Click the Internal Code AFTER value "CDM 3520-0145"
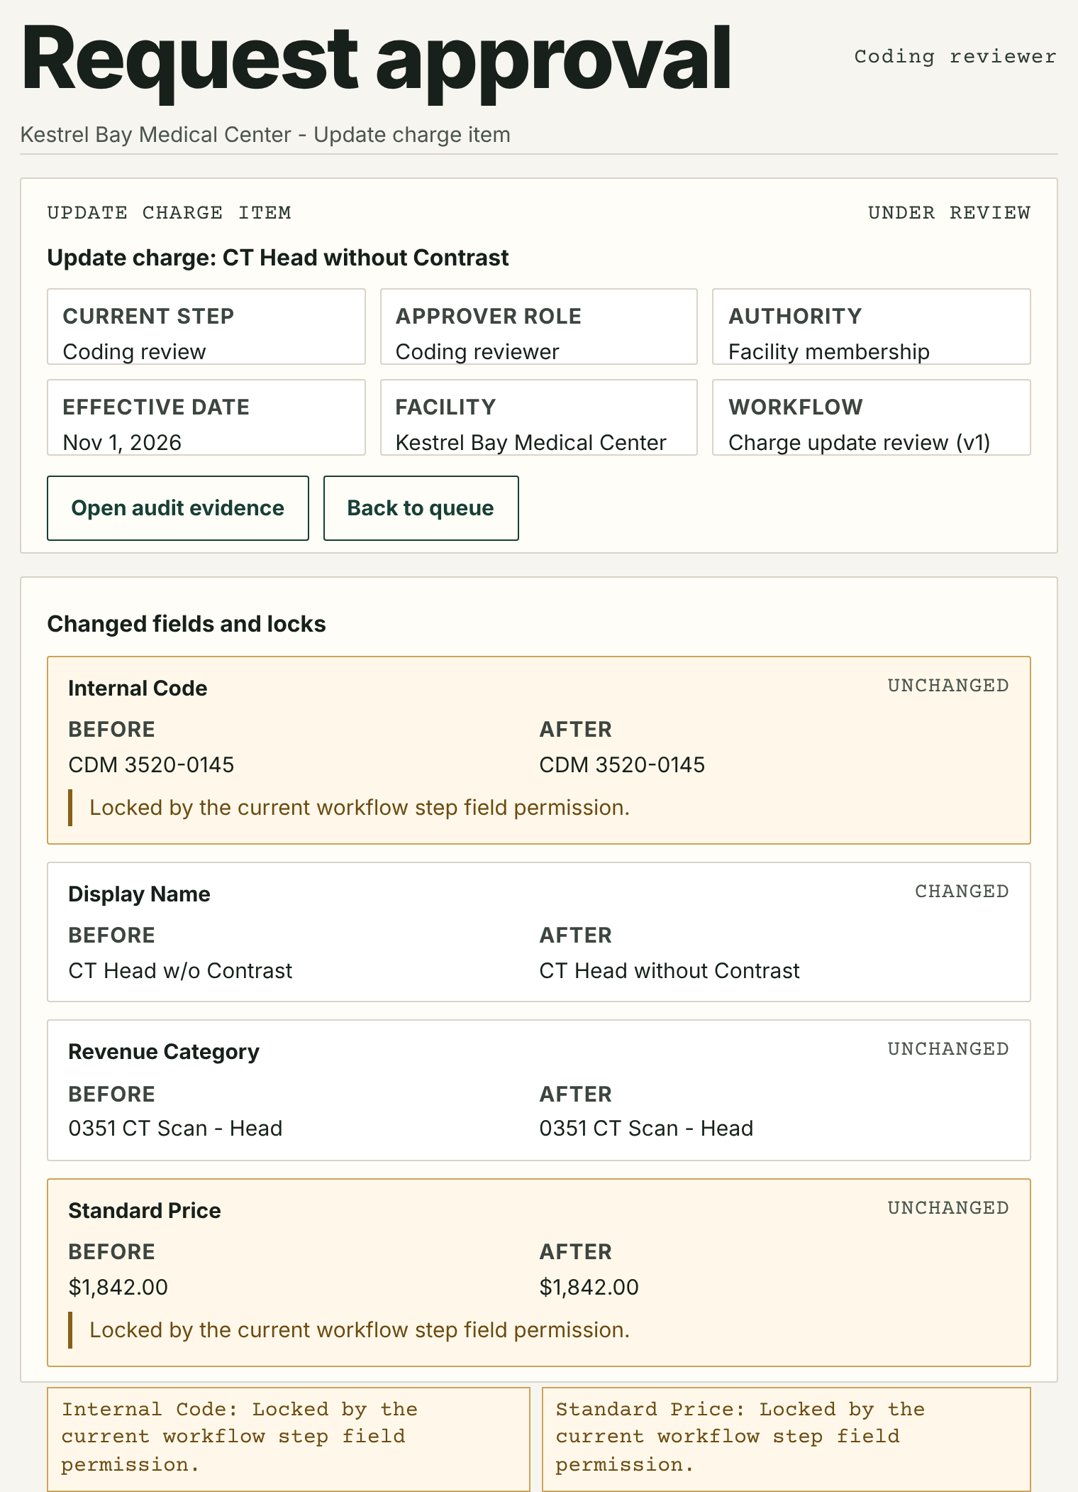The height and width of the screenshot is (1492, 1078). 622,765
